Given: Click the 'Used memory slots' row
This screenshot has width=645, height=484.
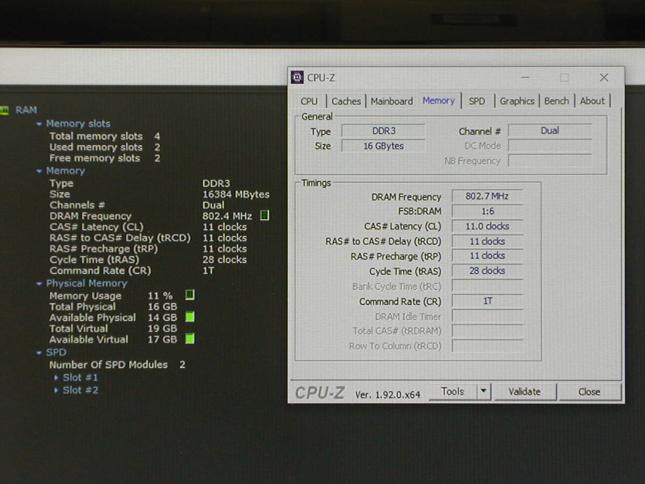Looking at the screenshot, I should click(105, 147).
